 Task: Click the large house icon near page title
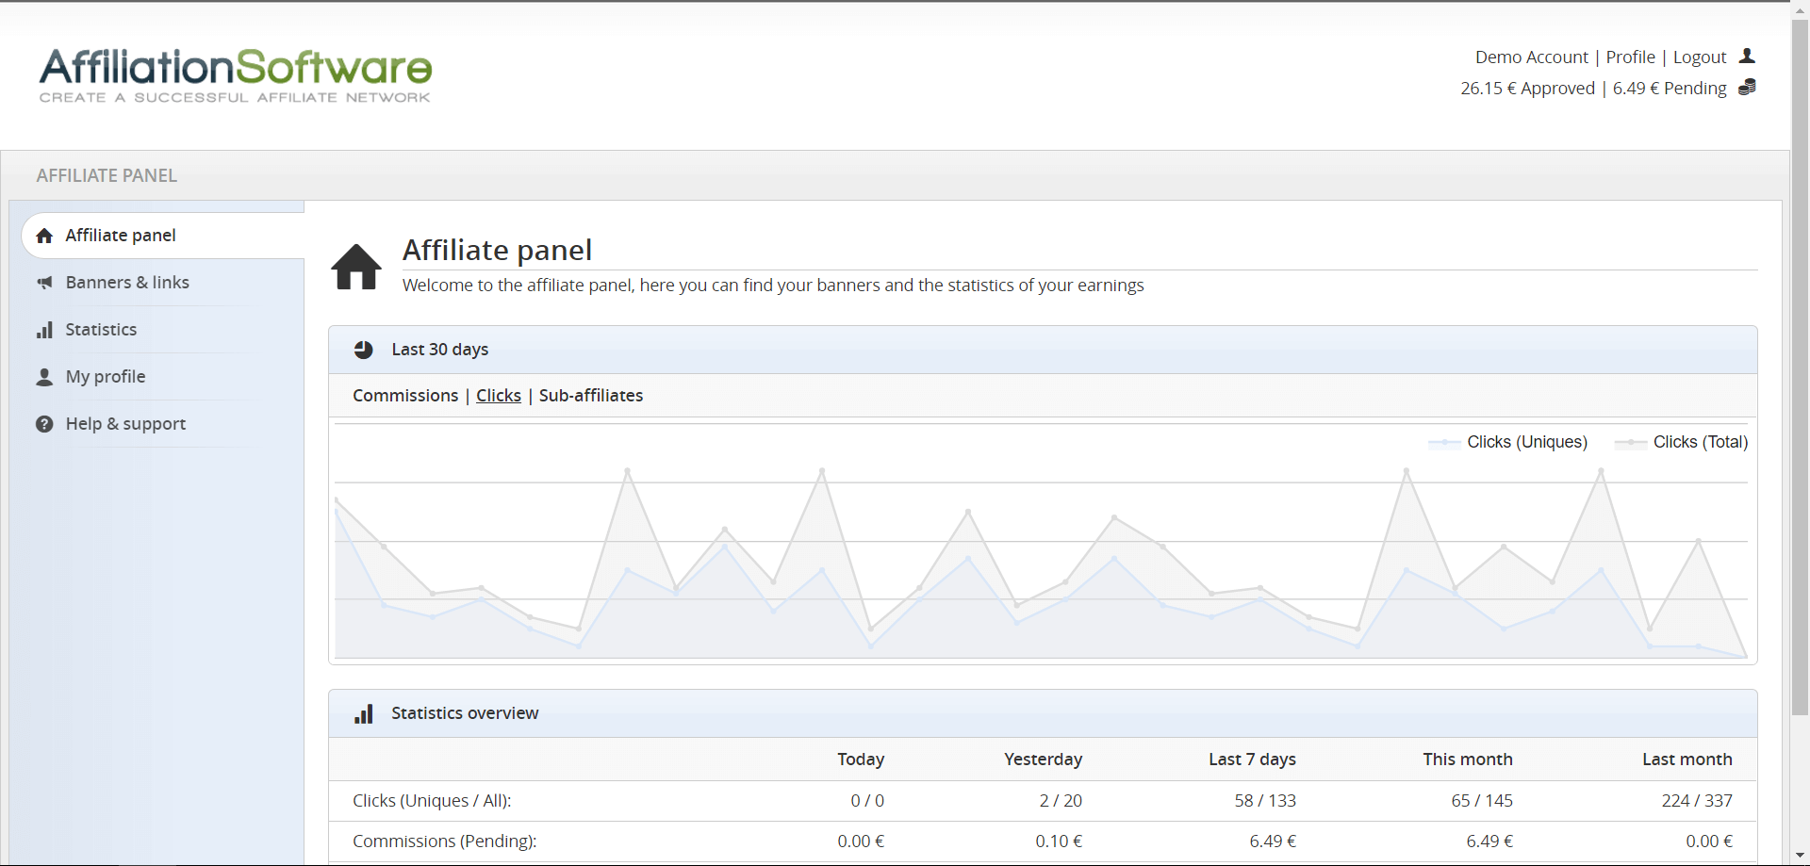[356, 267]
